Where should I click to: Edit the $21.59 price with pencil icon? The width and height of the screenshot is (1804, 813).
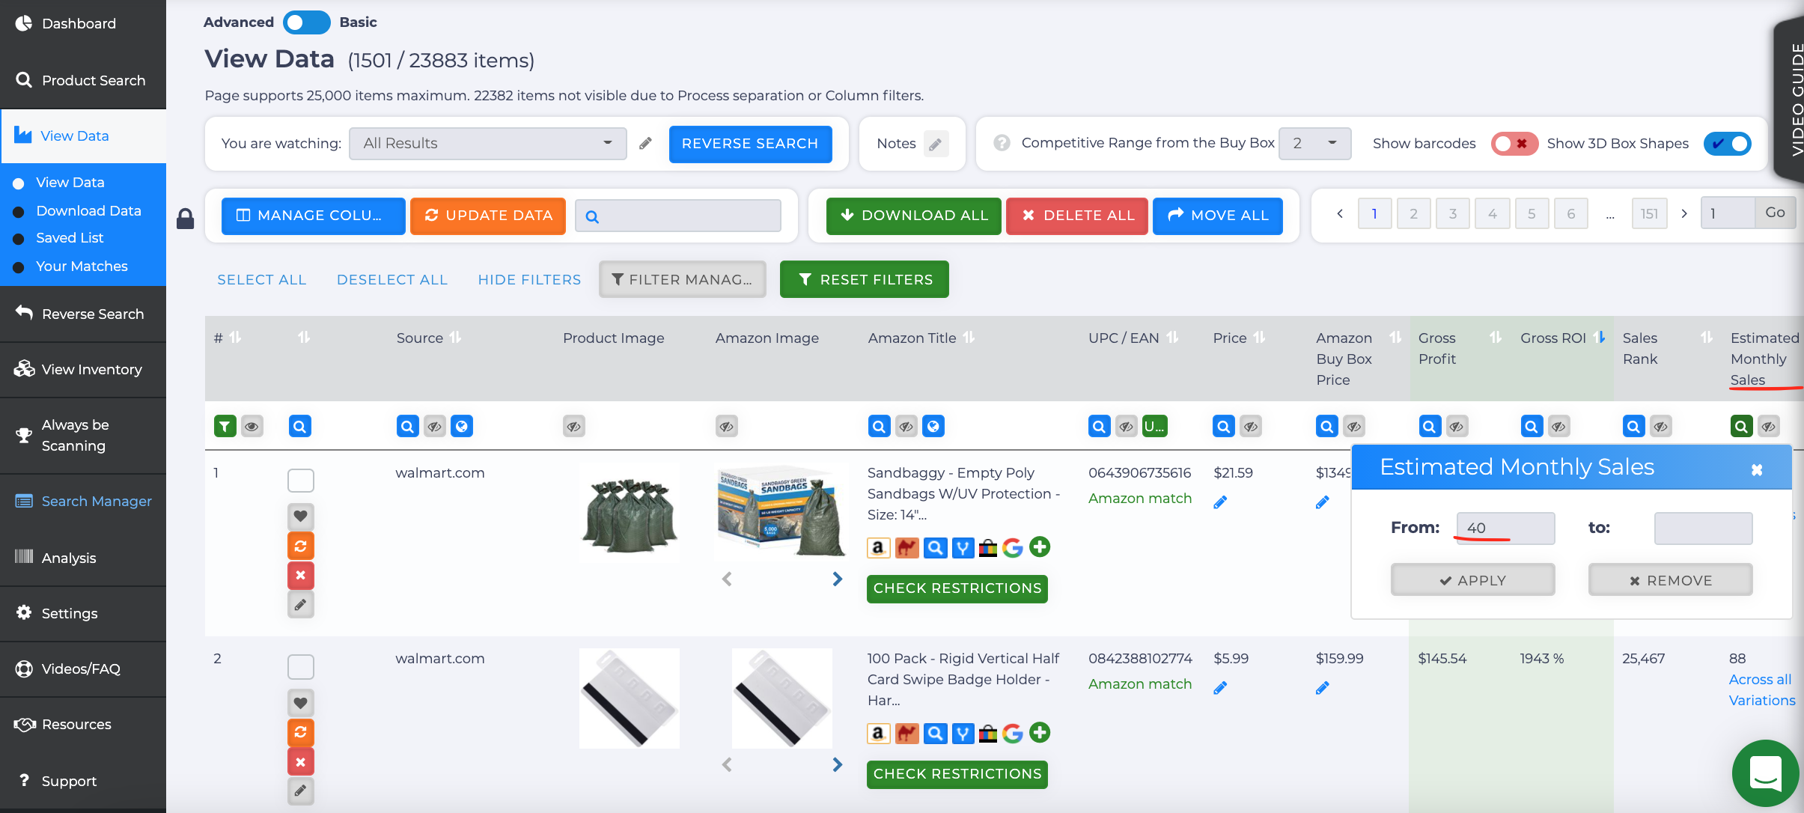(1220, 502)
